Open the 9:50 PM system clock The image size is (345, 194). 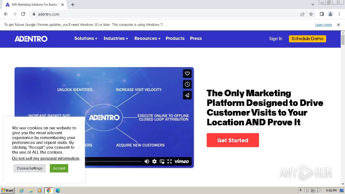pos(331,190)
